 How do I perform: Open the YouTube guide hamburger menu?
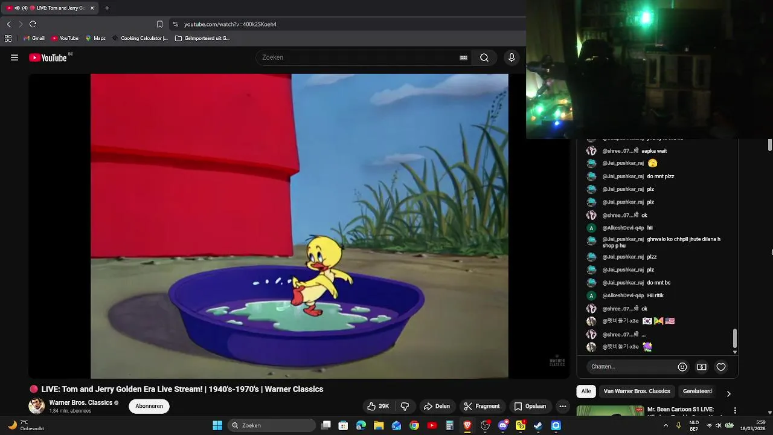tap(14, 57)
